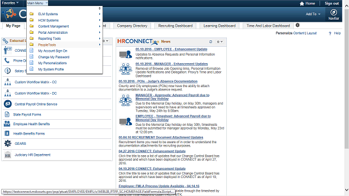Open the dashboard tabs settings gear
The height and width of the screenshot is (196, 349).
[x=298, y=25]
